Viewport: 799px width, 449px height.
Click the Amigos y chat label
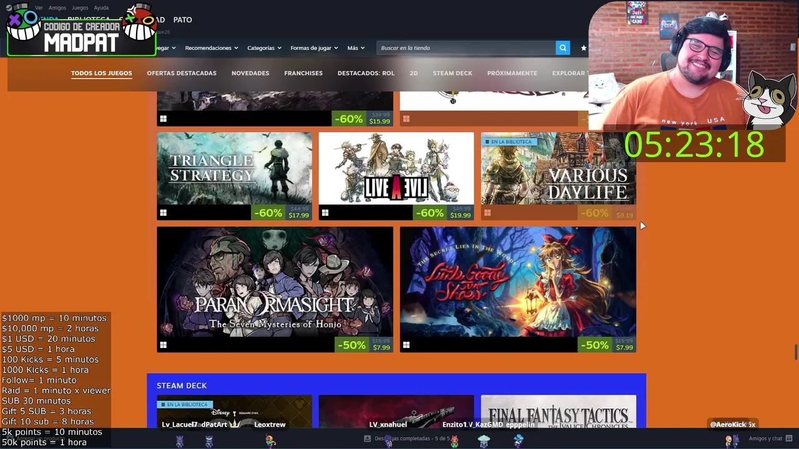click(x=765, y=438)
